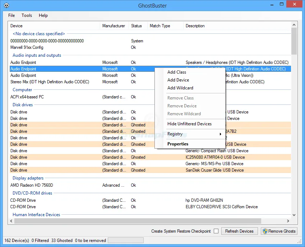The height and width of the screenshot is (247, 305).
Task: Click the shield icon on Remove Ghosts
Action: (x=265, y=231)
